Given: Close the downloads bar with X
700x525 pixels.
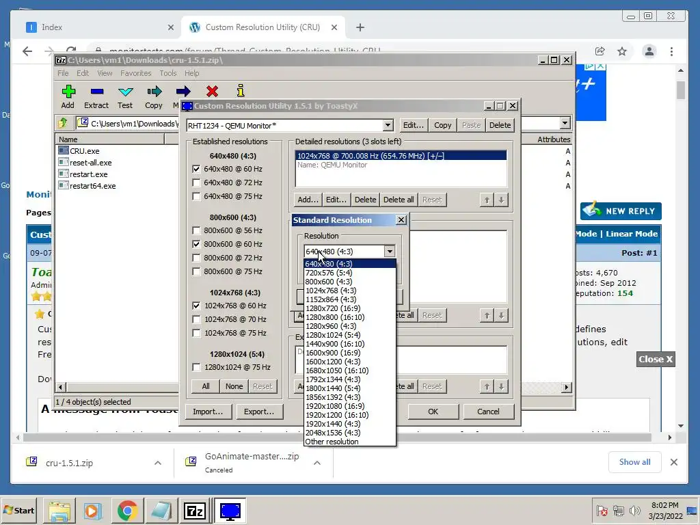Looking at the screenshot, I should pyautogui.click(x=674, y=462).
